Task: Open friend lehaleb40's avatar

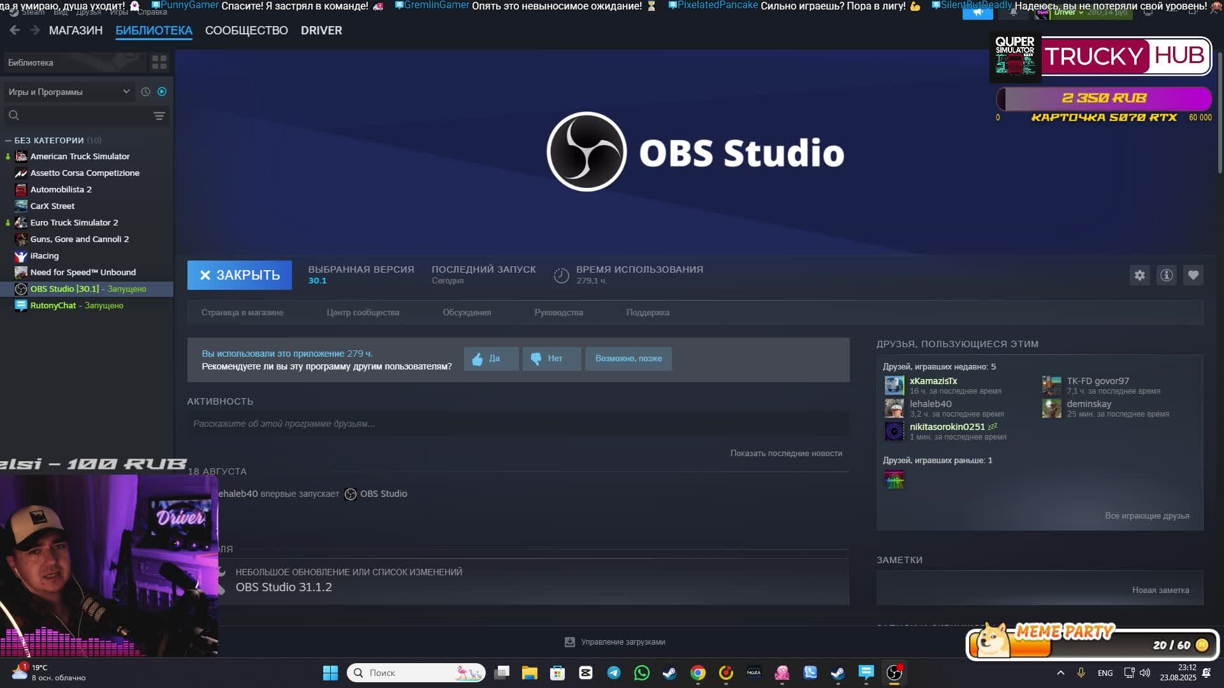Action: [894, 408]
